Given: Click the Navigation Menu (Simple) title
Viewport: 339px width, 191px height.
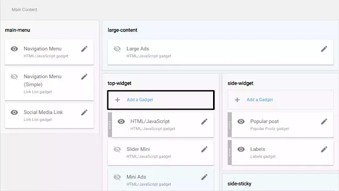Looking at the screenshot, I should (x=43, y=81).
